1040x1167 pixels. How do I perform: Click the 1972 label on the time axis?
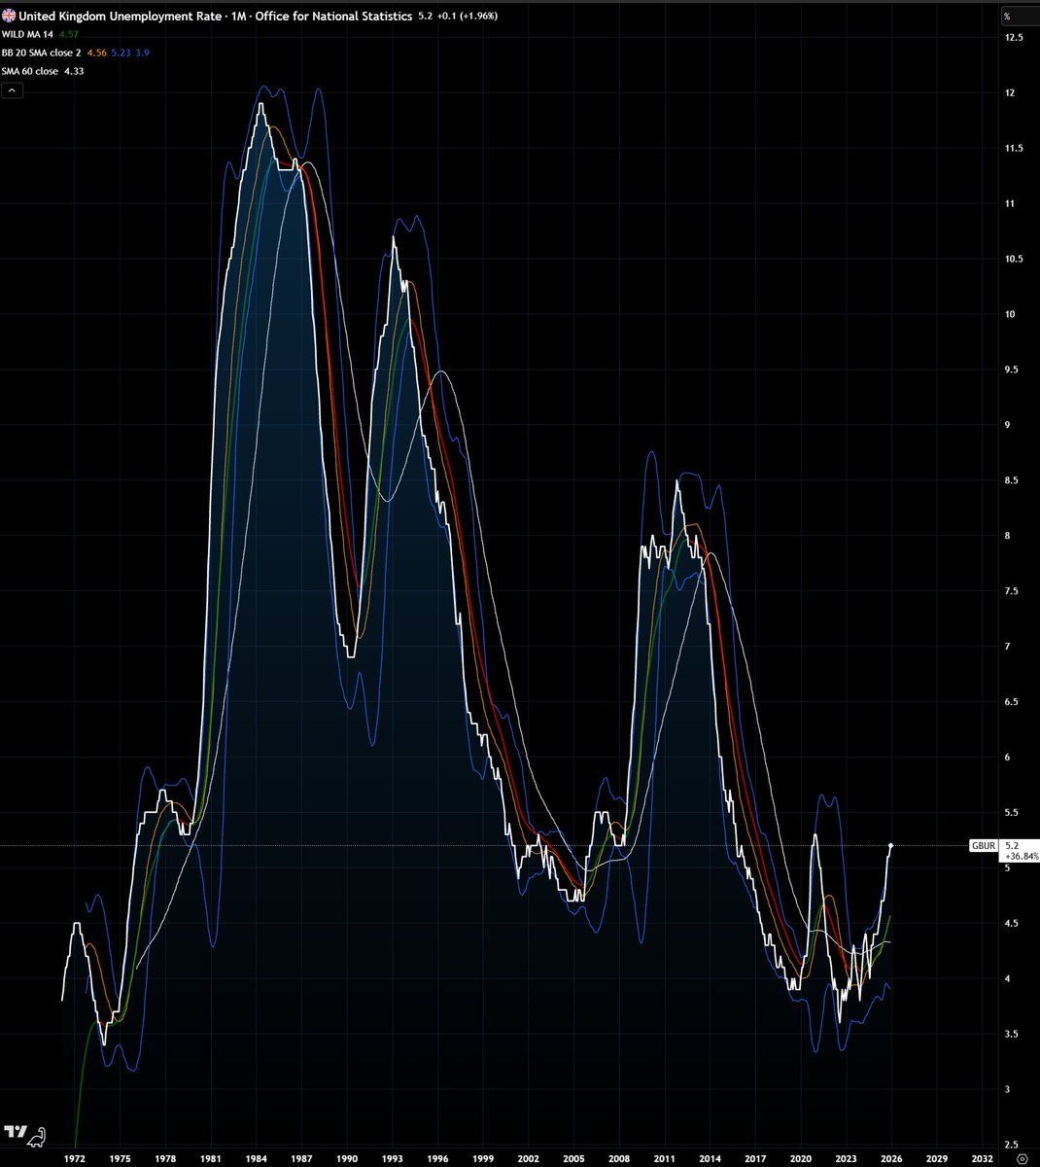[x=75, y=1158]
